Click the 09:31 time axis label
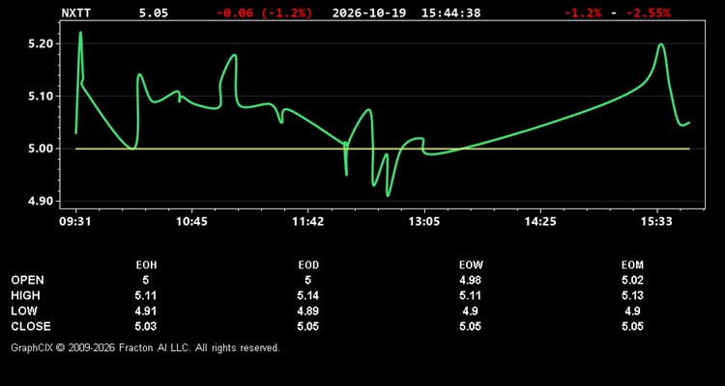The height and width of the screenshot is (386, 725). [75, 222]
